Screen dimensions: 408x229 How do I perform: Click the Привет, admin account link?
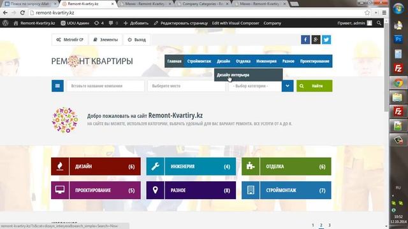(354, 23)
